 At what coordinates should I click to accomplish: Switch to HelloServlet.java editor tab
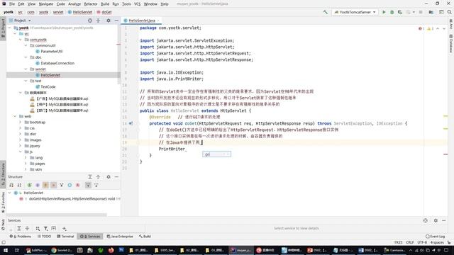(142, 21)
